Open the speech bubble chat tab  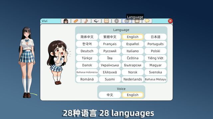[147, 21]
